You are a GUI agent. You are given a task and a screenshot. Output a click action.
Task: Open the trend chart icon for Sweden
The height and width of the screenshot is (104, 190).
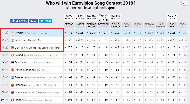[6, 77]
